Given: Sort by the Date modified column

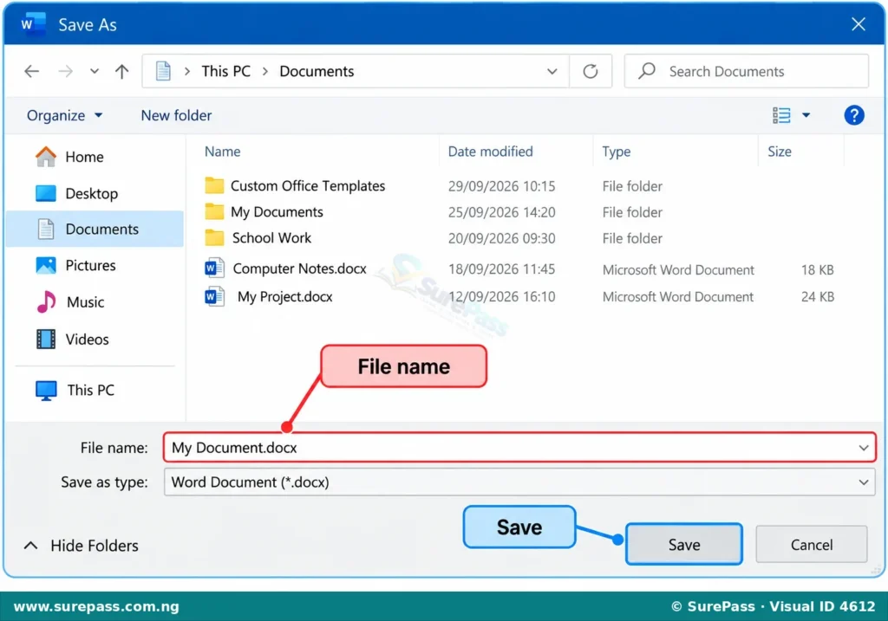Looking at the screenshot, I should 490,152.
